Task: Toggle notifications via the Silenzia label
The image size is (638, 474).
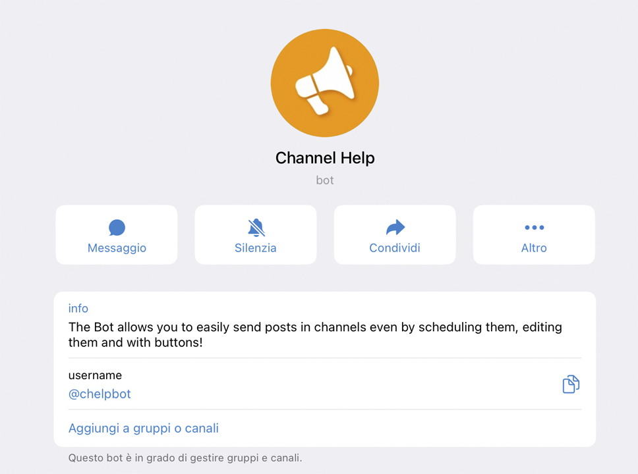Action: (x=256, y=248)
